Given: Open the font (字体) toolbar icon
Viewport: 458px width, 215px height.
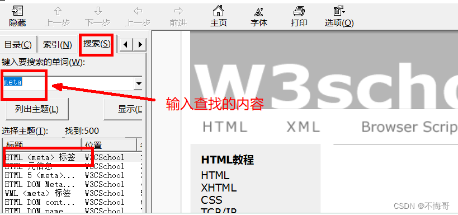Looking at the screenshot, I should point(259,17).
